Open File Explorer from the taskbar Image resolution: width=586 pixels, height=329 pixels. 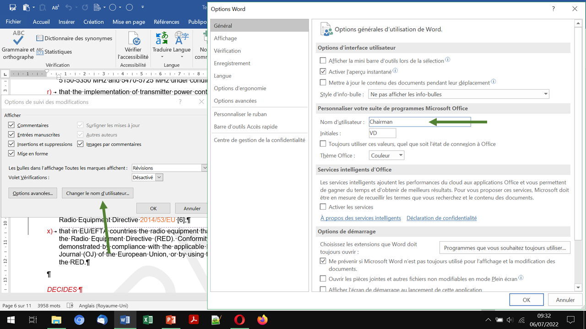pyautogui.click(x=56, y=320)
